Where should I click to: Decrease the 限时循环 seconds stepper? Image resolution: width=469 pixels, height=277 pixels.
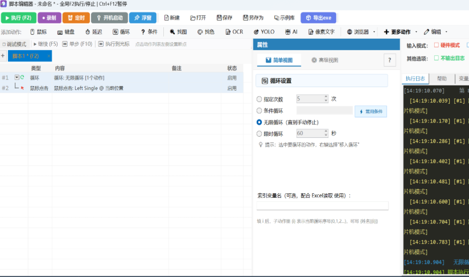coord(326,135)
